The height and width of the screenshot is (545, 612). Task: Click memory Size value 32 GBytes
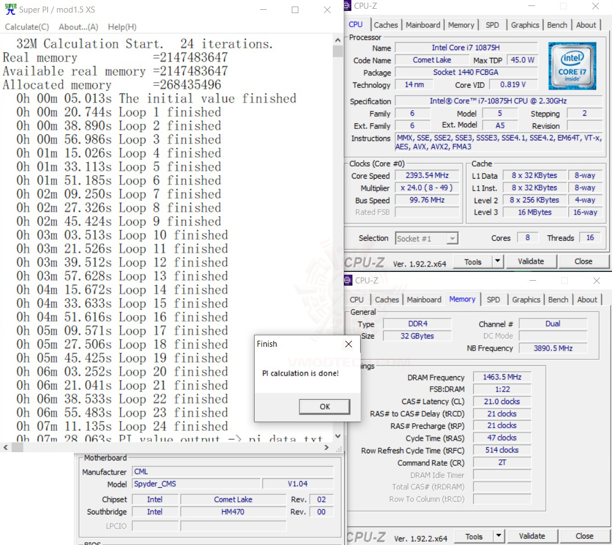(x=417, y=336)
